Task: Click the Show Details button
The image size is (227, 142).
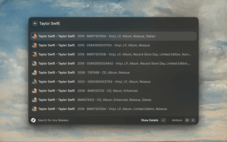Action: coord(149,120)
